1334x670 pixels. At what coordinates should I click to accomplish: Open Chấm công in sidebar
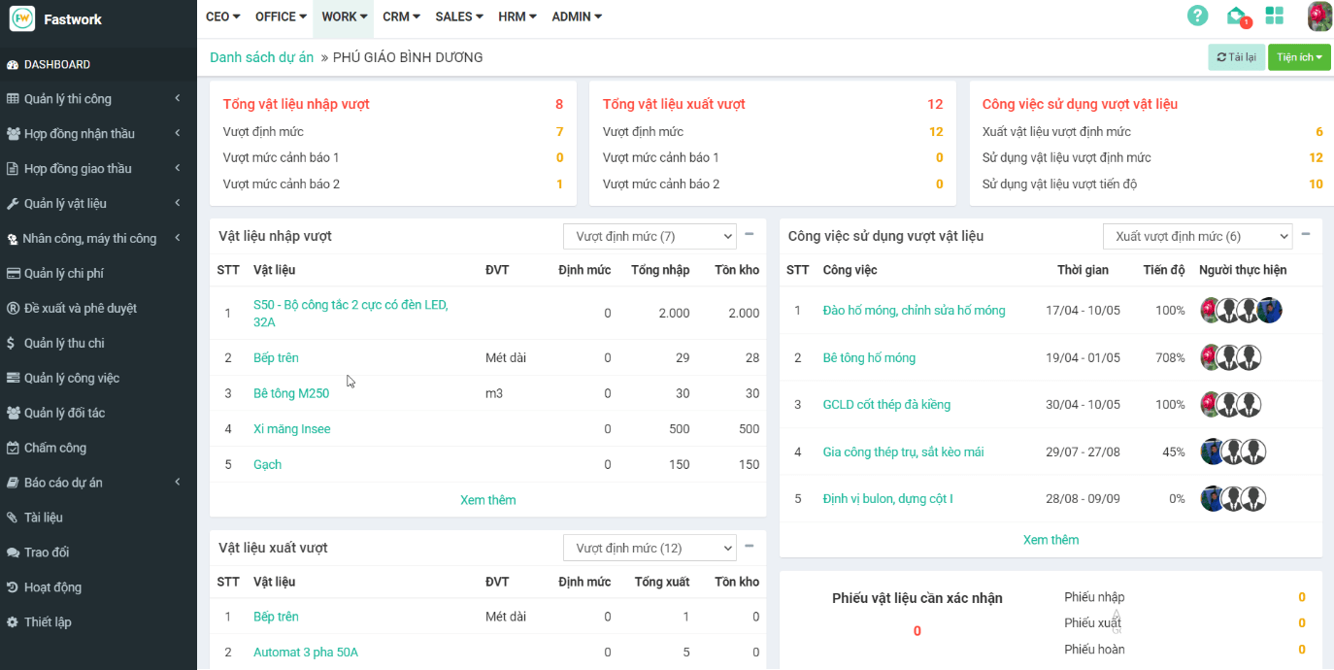click(55, 448)
